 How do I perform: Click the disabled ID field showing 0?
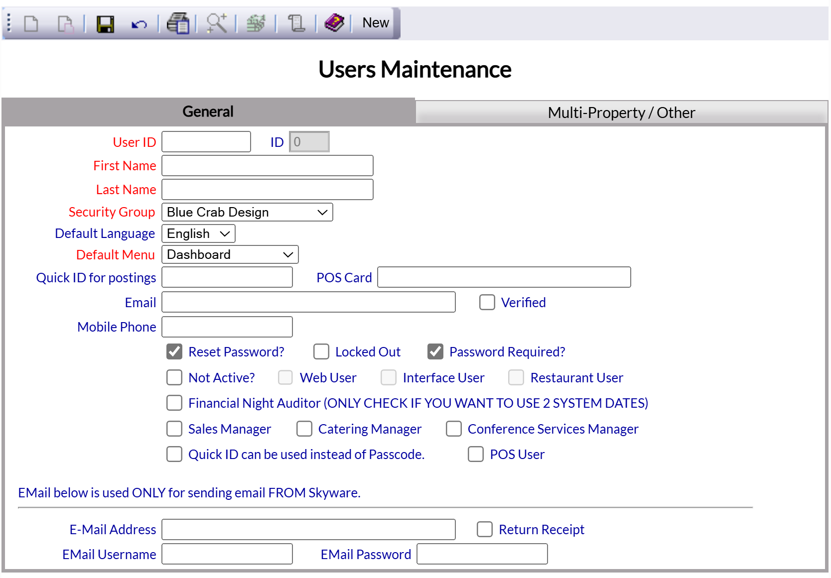pyautogui.click(x=309, y=142)
